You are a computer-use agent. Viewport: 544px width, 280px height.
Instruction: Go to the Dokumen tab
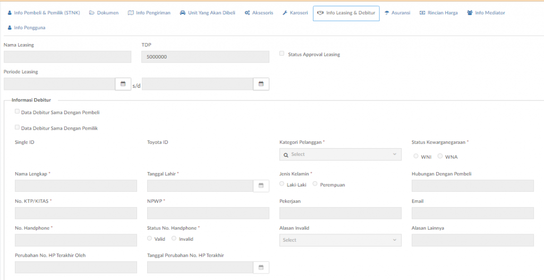coord(104,13)
